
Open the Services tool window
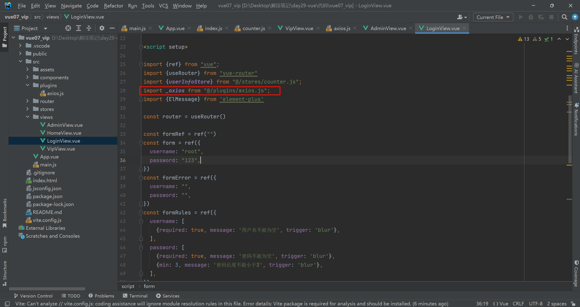[x=168, y=296]
